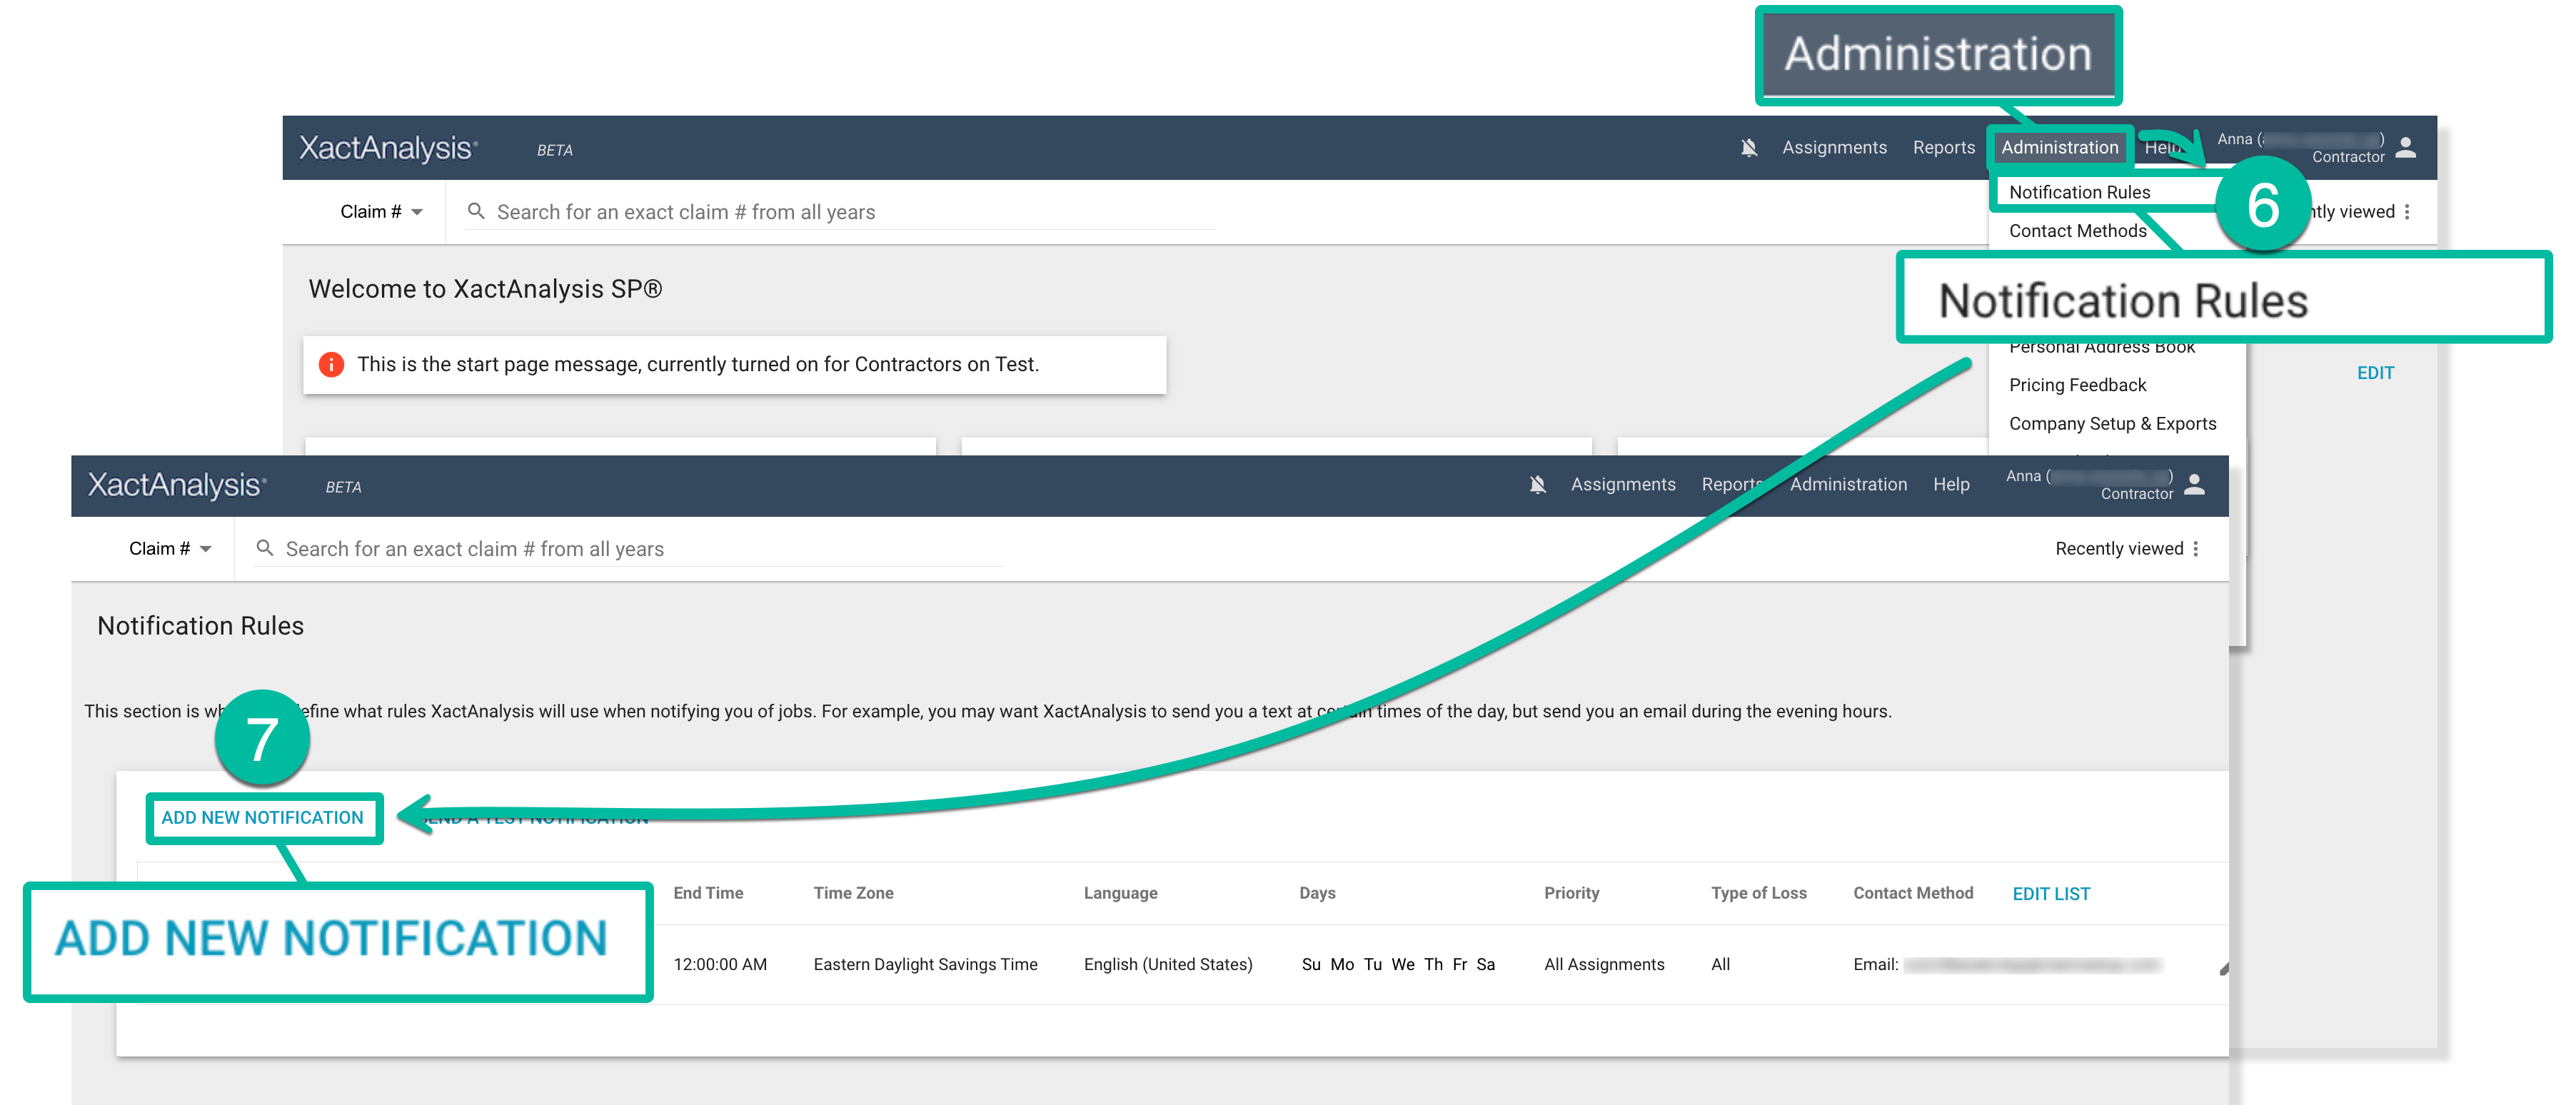Click the EDIT link in the Welcome window
Screen dimensions: 2576x1105
[x=2375, y=373]
